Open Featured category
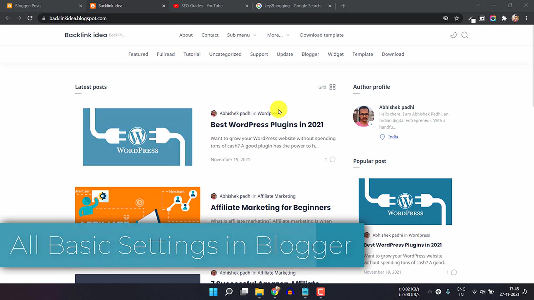This screenshot has width=534, height=300. 138,54
